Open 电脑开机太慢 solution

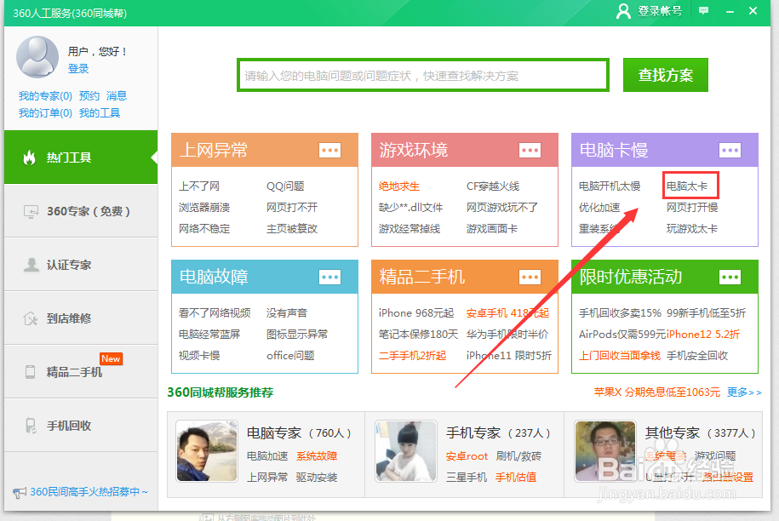point(610,186)
